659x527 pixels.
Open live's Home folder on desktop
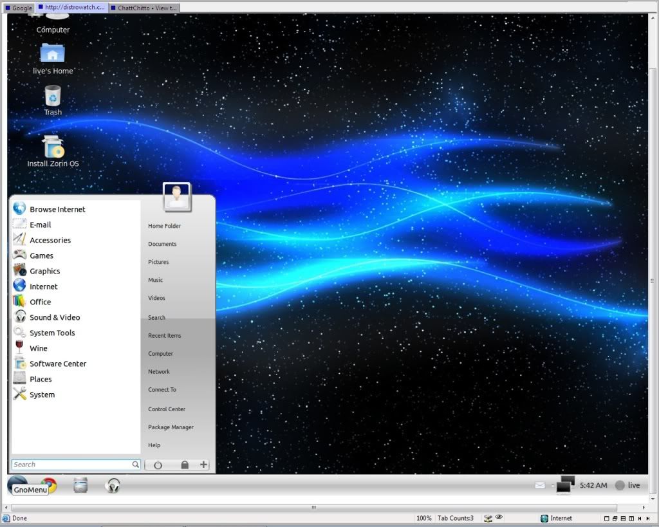pos(53,59)
